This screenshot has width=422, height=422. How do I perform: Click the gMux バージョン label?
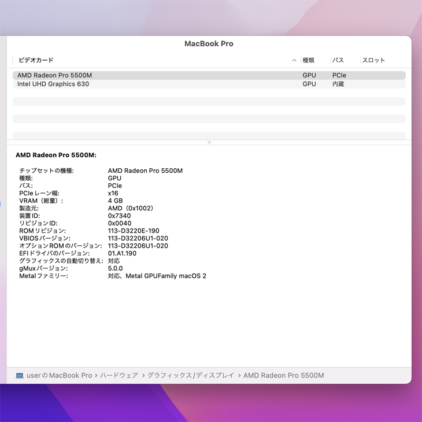[x=43, y=269]
